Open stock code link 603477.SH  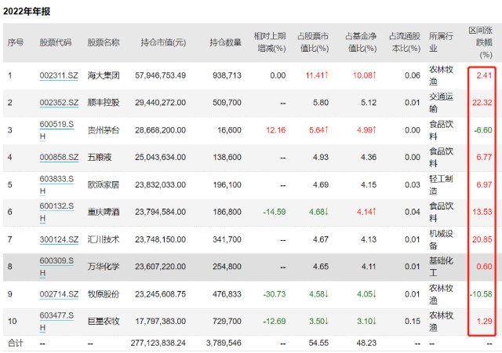[56, 322]
